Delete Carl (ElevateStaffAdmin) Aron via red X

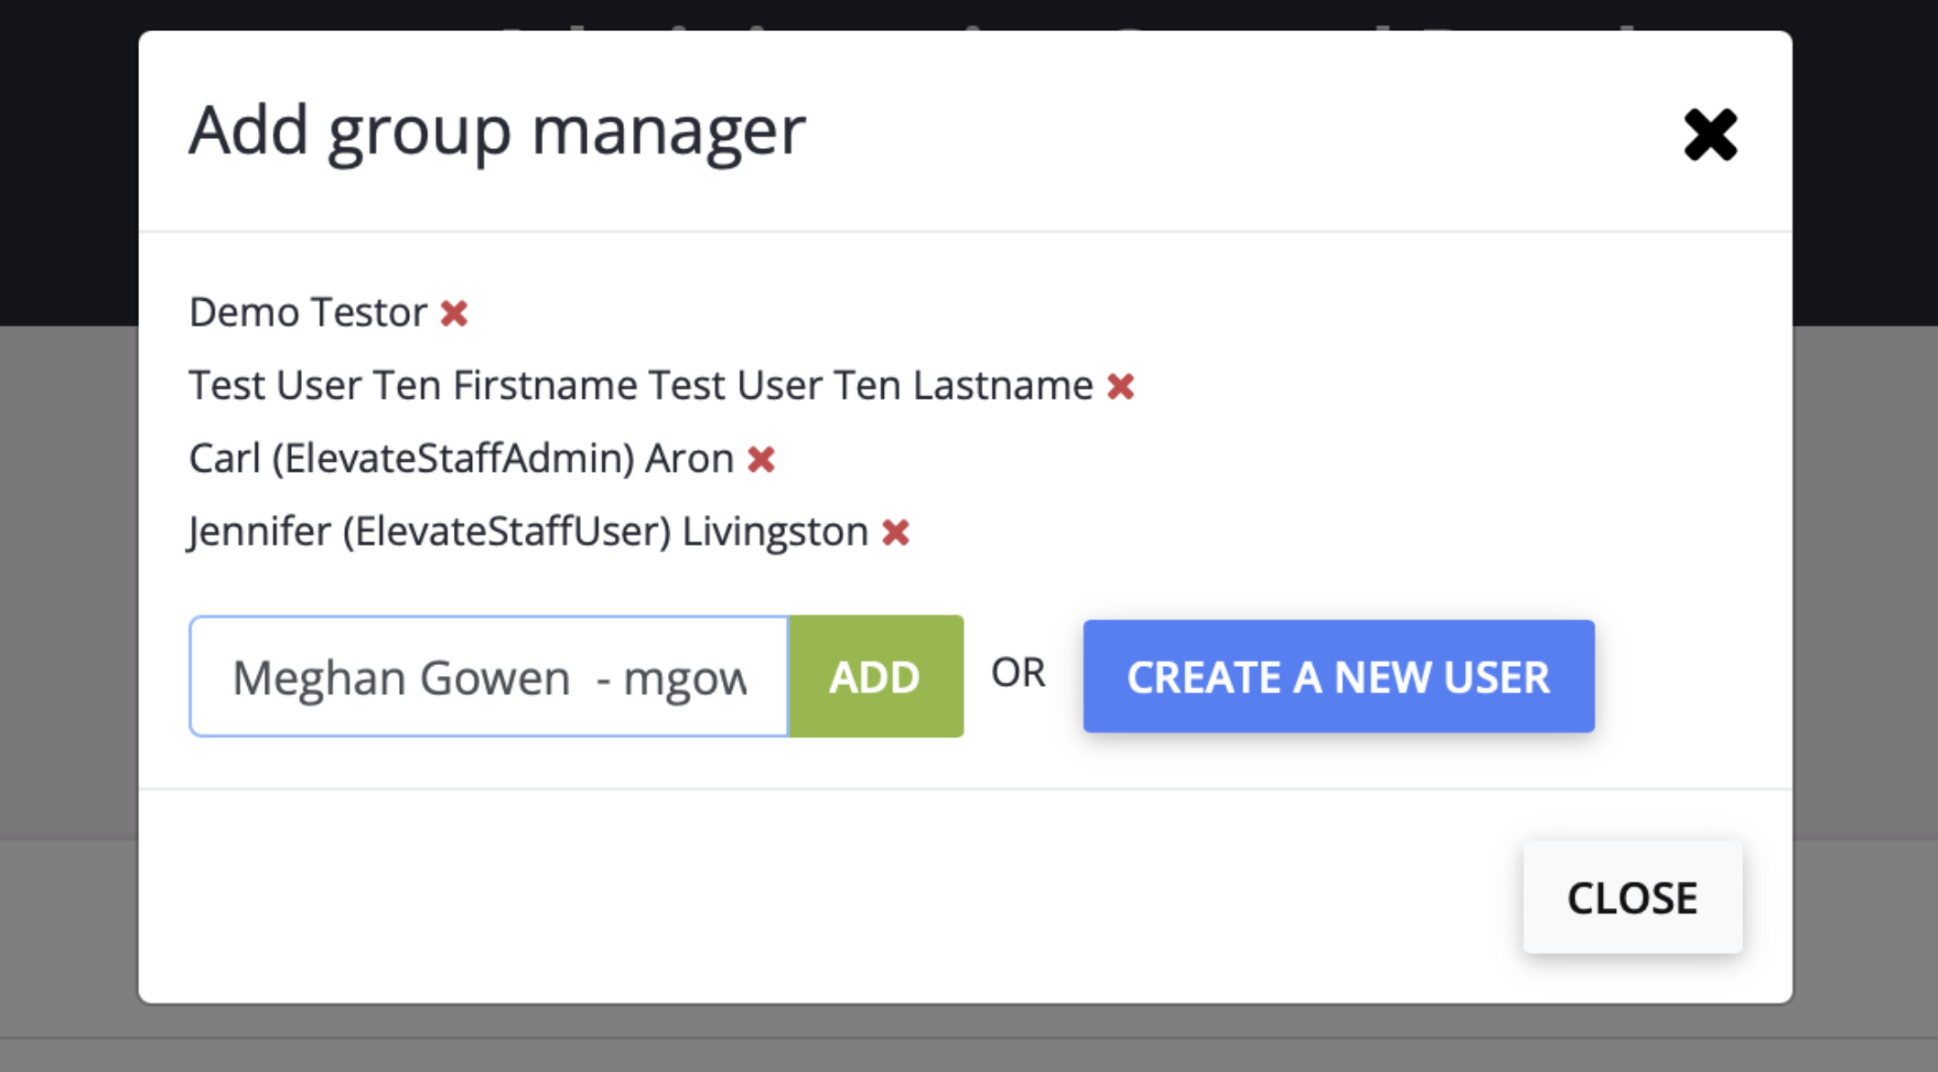[x=760, y=459]
